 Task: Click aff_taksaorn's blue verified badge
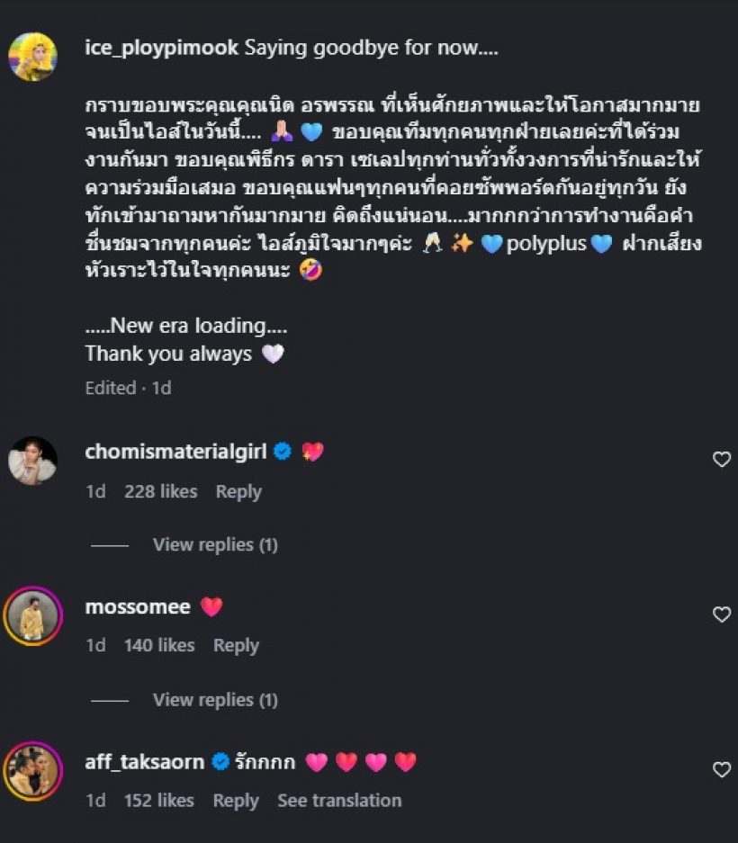click(x=220, y=761)
